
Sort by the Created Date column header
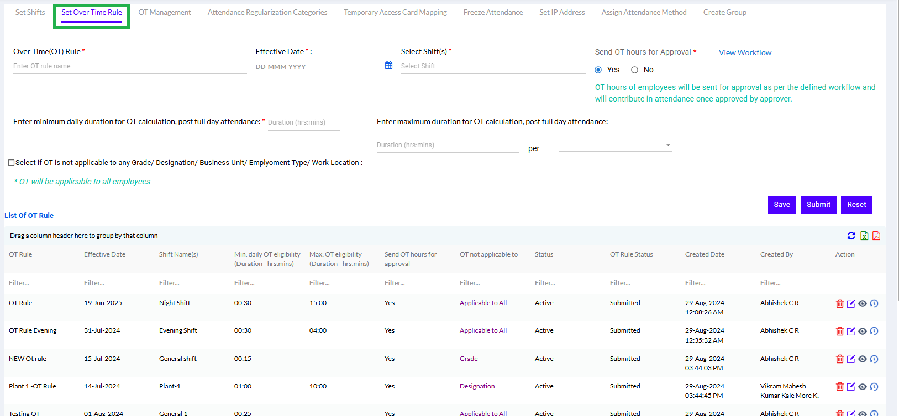(705, 254)
